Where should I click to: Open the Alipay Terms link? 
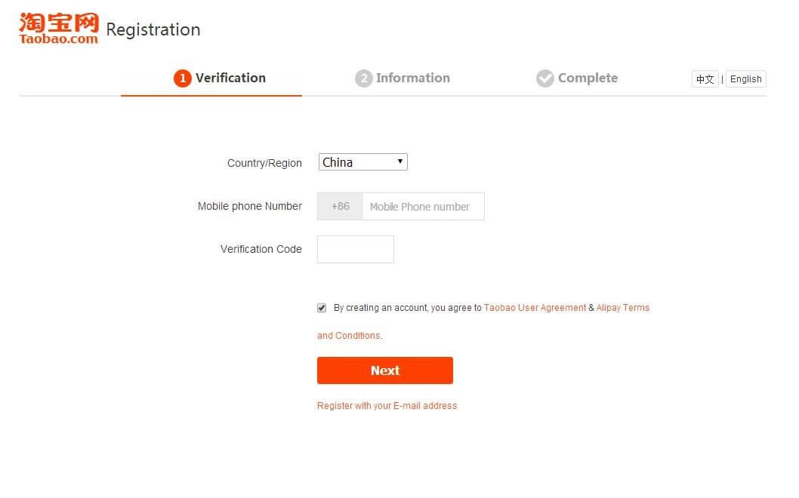623,308
